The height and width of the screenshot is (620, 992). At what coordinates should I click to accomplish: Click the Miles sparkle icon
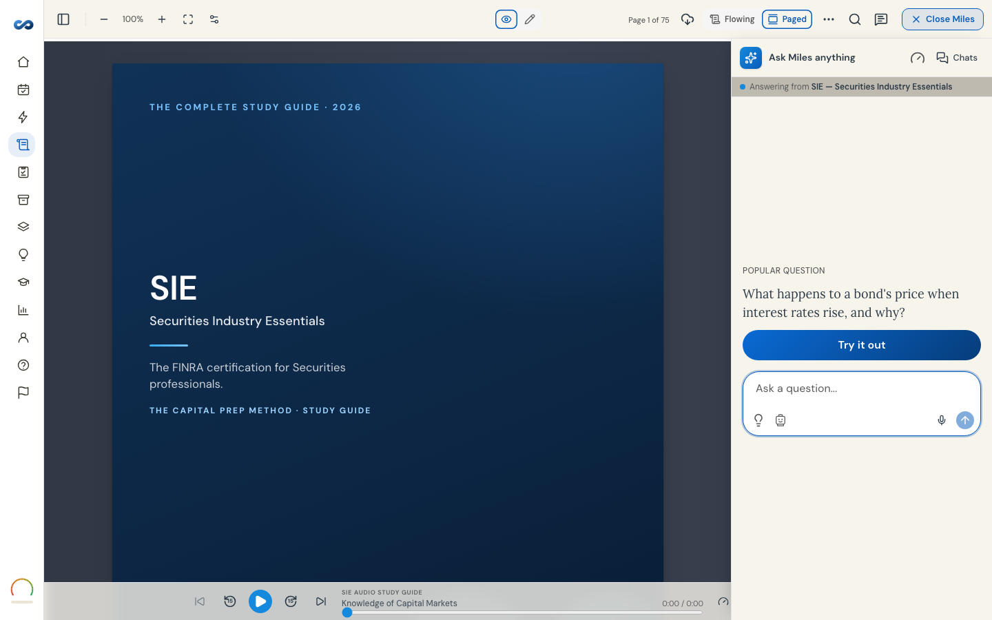coord(751,58)
